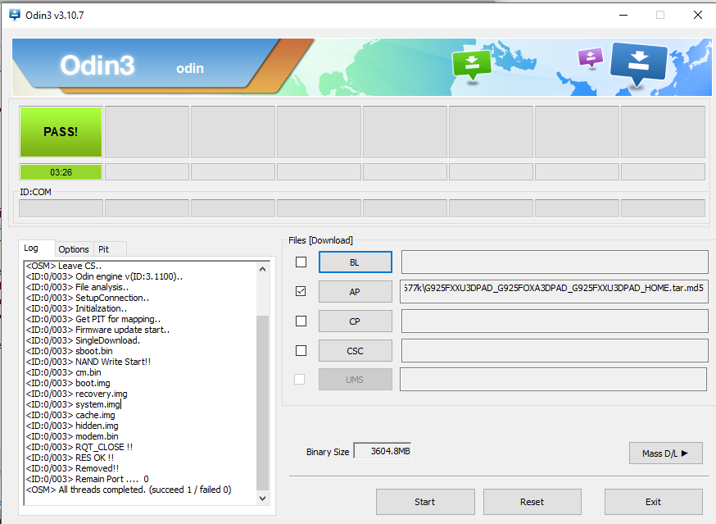Screen dimensions: 716x524
Task: Click log line '<OSM> Leave CS..'
Action: pyautogui.click(x=63, y=266)
